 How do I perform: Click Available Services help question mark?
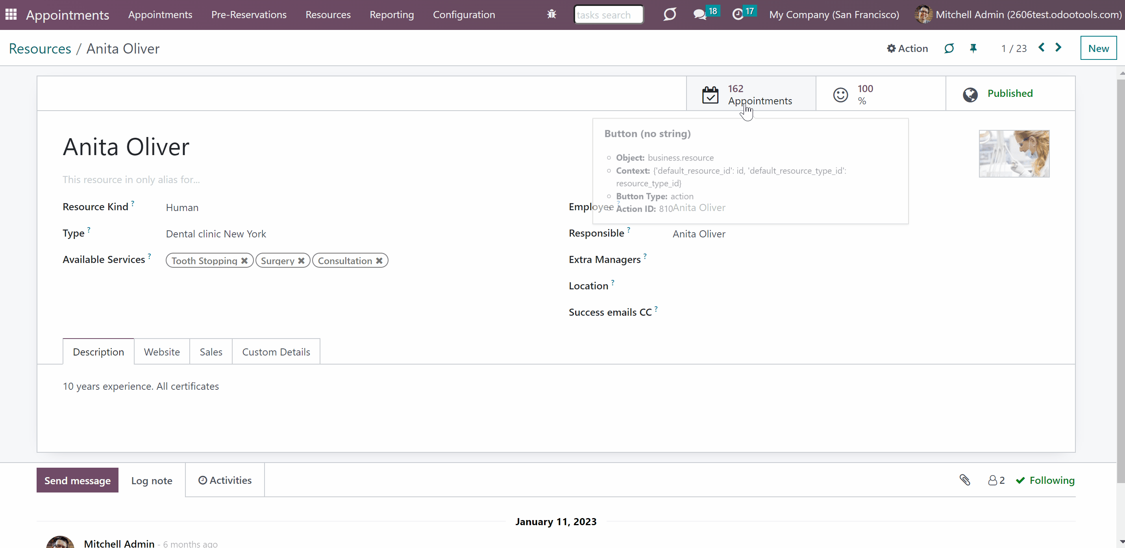click(149, 255)
